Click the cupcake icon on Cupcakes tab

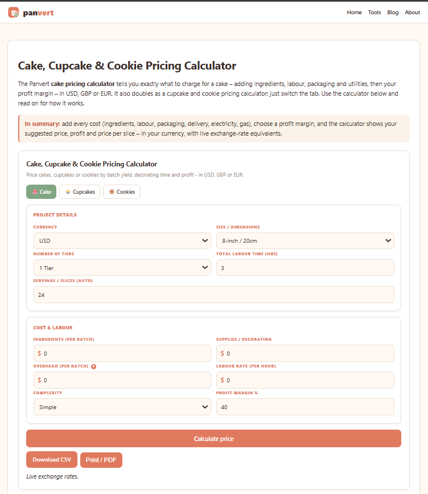point(68,191)
